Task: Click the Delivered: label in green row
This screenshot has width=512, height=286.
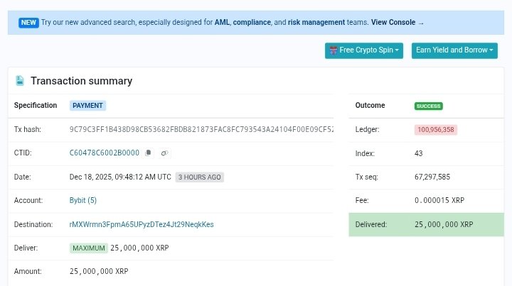Action: [371, 224]
